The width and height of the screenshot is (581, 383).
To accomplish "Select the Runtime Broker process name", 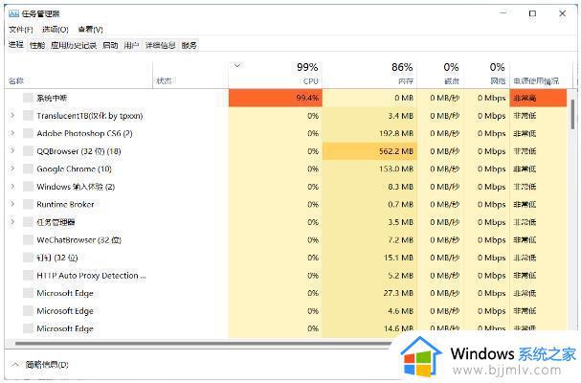I will coord(65,204).
